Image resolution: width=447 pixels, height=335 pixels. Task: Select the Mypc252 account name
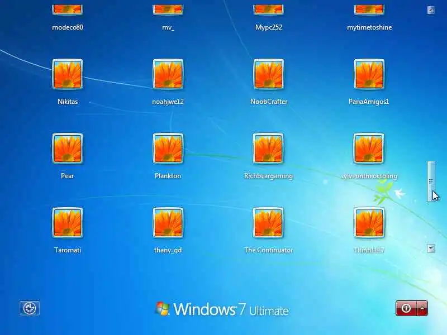coord(269,27)
